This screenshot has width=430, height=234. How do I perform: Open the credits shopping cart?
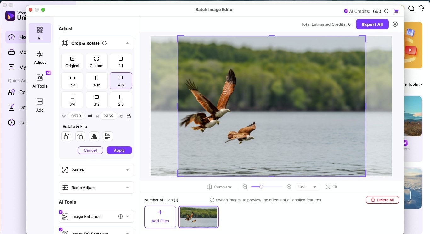pos(396,11)
